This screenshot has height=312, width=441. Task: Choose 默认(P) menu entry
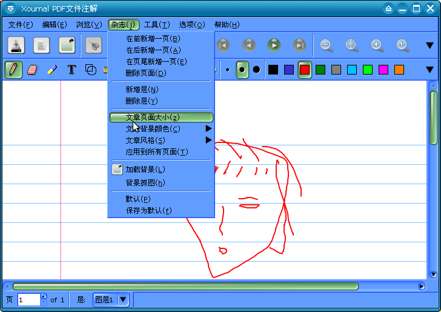pos(161,199)
